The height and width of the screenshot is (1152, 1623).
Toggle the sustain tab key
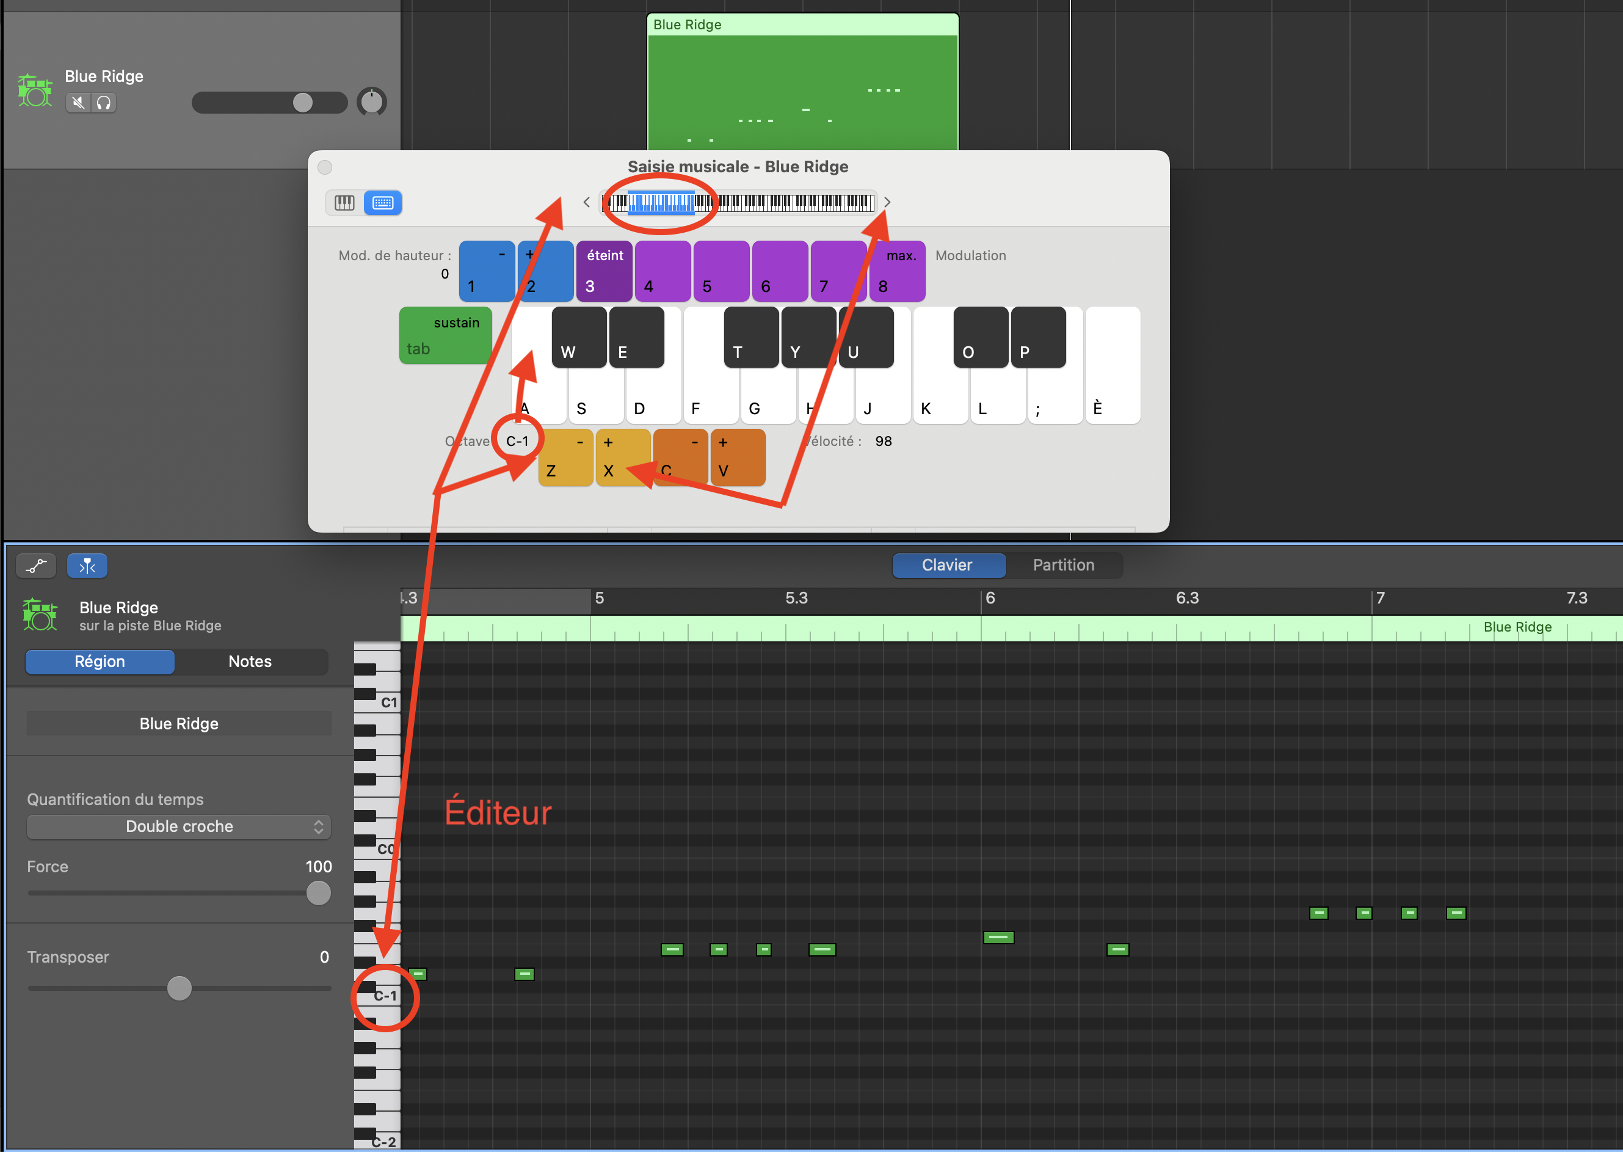click(x=445, y=335)
